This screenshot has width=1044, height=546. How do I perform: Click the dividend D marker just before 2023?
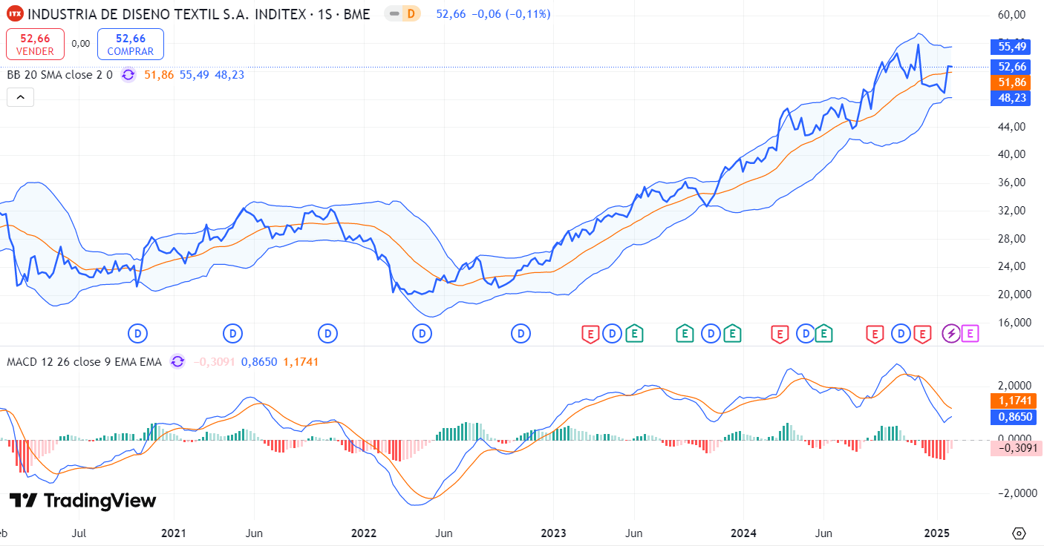(521, 334)
